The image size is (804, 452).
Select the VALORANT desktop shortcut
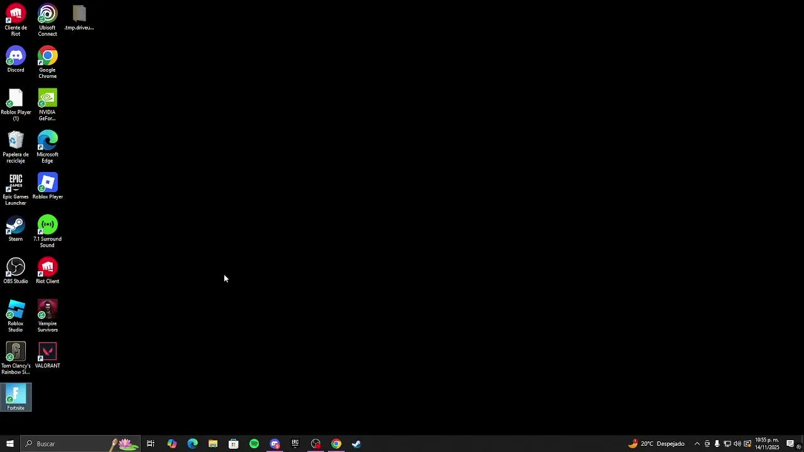[x=47, y=355]
